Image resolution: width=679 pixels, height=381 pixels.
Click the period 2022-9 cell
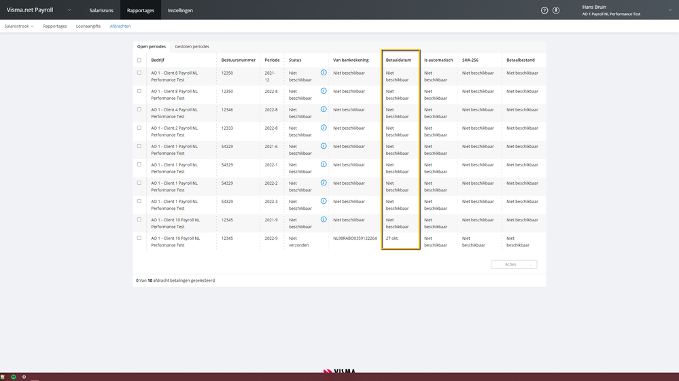(271, 238)
